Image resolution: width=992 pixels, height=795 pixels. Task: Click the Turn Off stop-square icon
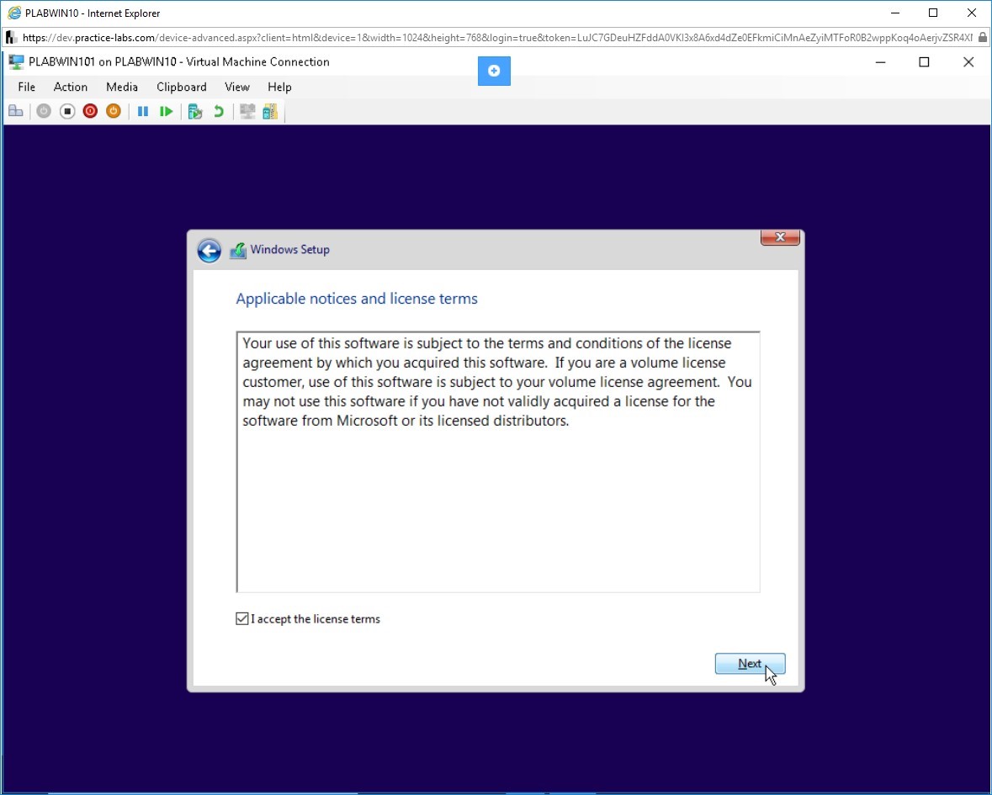67,112
